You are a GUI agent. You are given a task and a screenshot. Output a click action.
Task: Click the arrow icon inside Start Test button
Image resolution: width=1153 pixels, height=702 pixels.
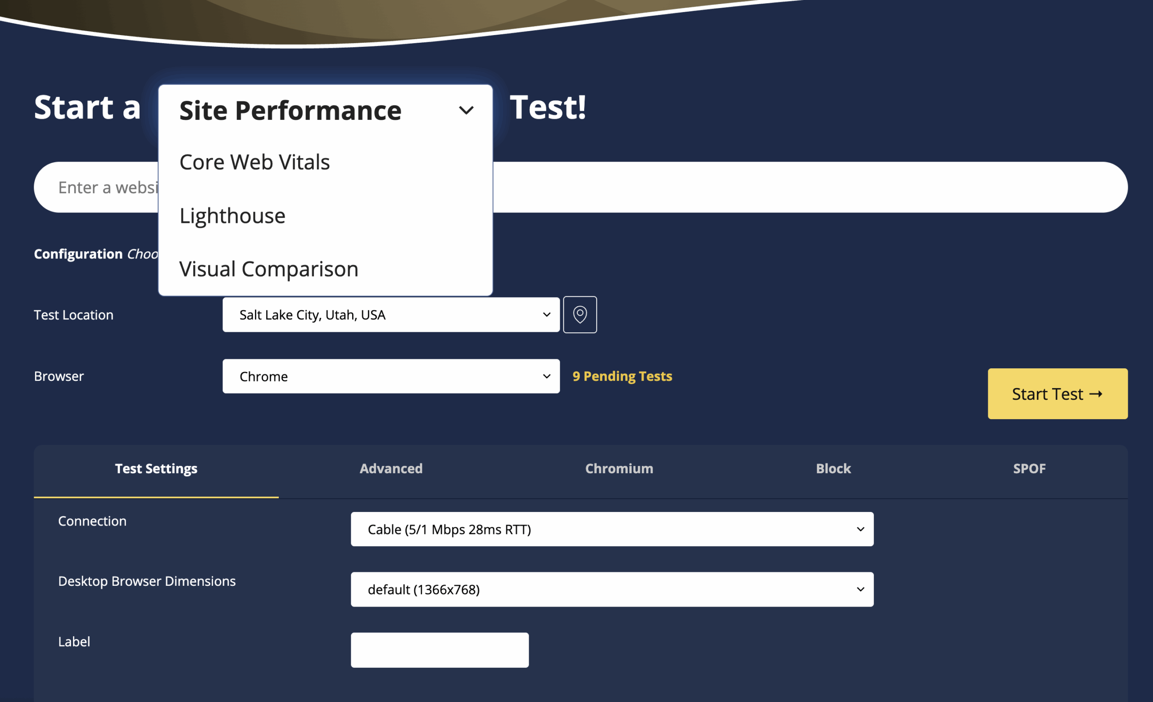click(x=1096, y=394)
